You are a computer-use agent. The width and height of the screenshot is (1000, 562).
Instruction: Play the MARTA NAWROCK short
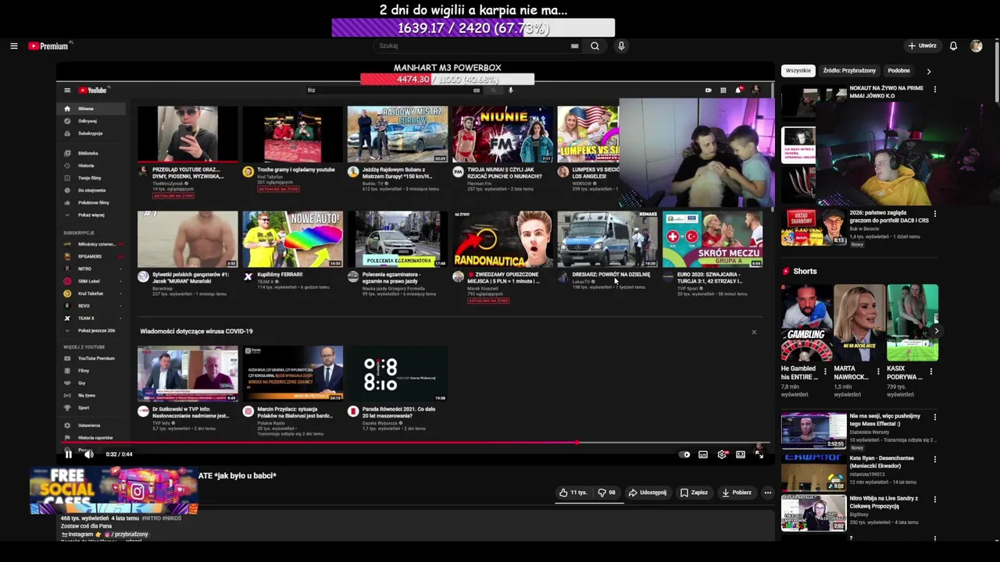point(859,322)
